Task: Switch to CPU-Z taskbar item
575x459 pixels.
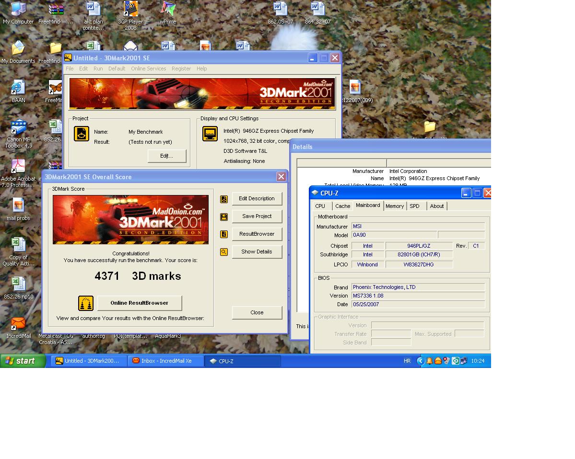Action: (242, 361)
